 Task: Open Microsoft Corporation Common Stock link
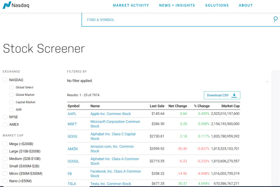click(115, 124)
